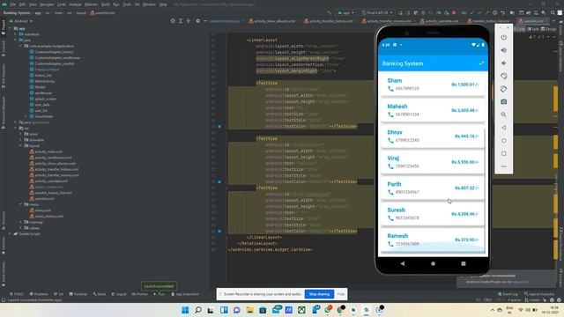This screenshot has height=317, width=564.
Task: Switch editor to Design view mode
Action: pyautogui.click(x=549, y=29)
